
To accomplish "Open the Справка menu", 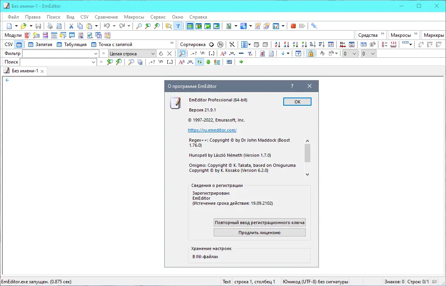I will 198,17.
